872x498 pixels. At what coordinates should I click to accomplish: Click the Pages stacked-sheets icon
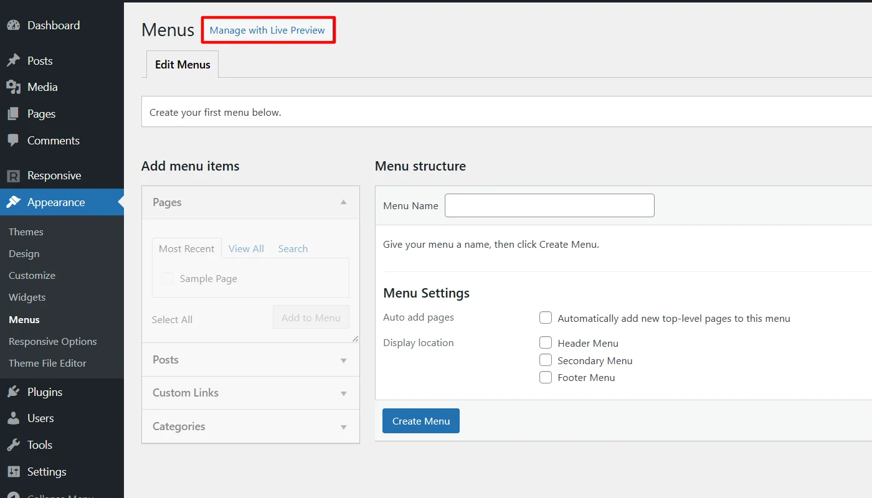click(x=13, y=114)
